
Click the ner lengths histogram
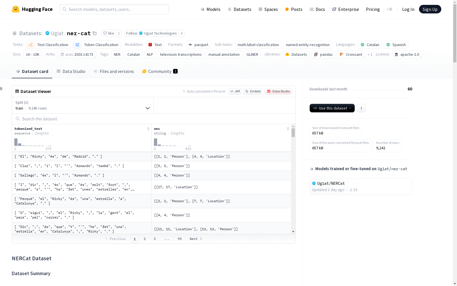(173, 142)
